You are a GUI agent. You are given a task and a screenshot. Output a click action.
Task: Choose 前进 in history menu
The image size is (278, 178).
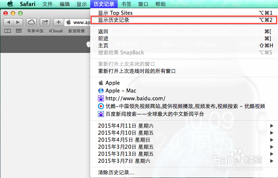coord(184,38)
